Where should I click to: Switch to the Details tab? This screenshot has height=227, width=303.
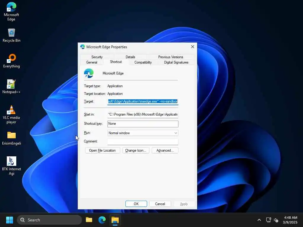coord(130,57)
